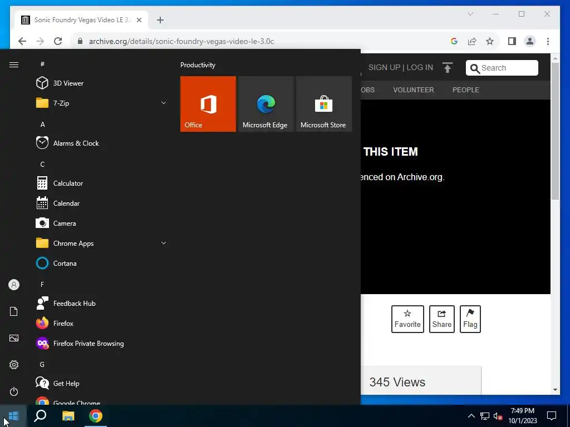
Task: Open network status tray icon
Action: click(485, 416)
